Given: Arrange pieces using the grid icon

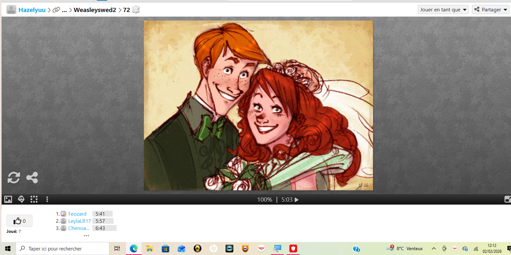Looking at the screenshot, I should pos(34,199).
